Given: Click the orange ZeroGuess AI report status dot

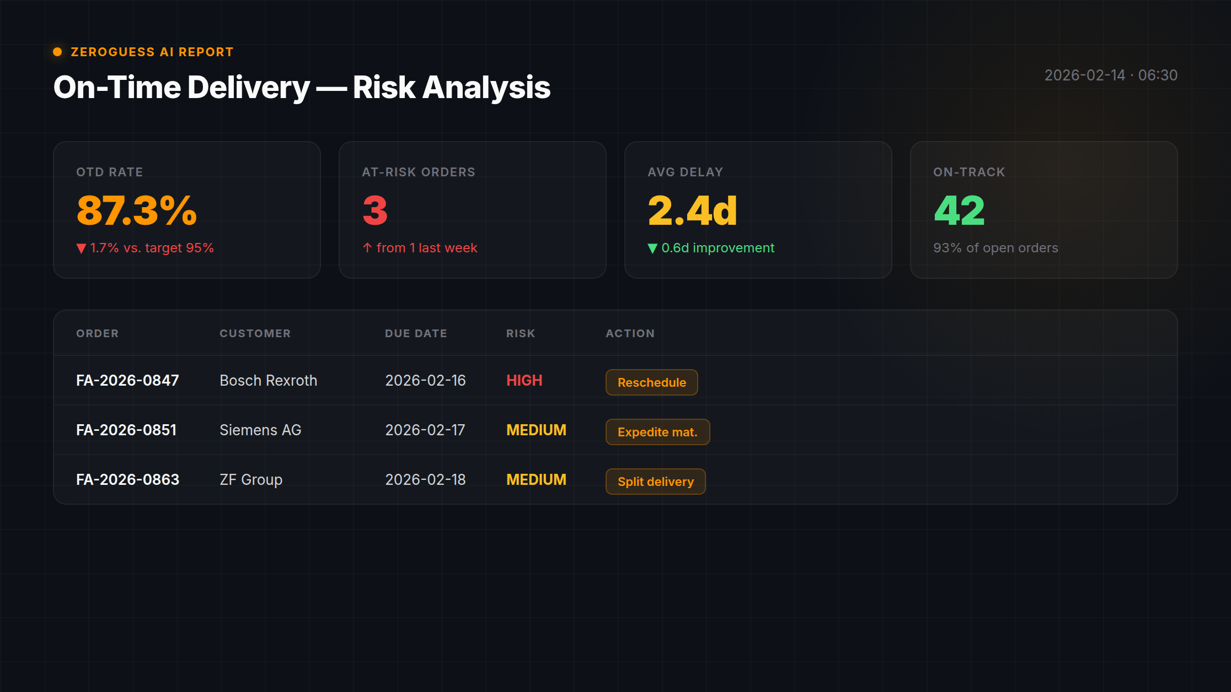Looking at the screenshot, I should (57, 52).
